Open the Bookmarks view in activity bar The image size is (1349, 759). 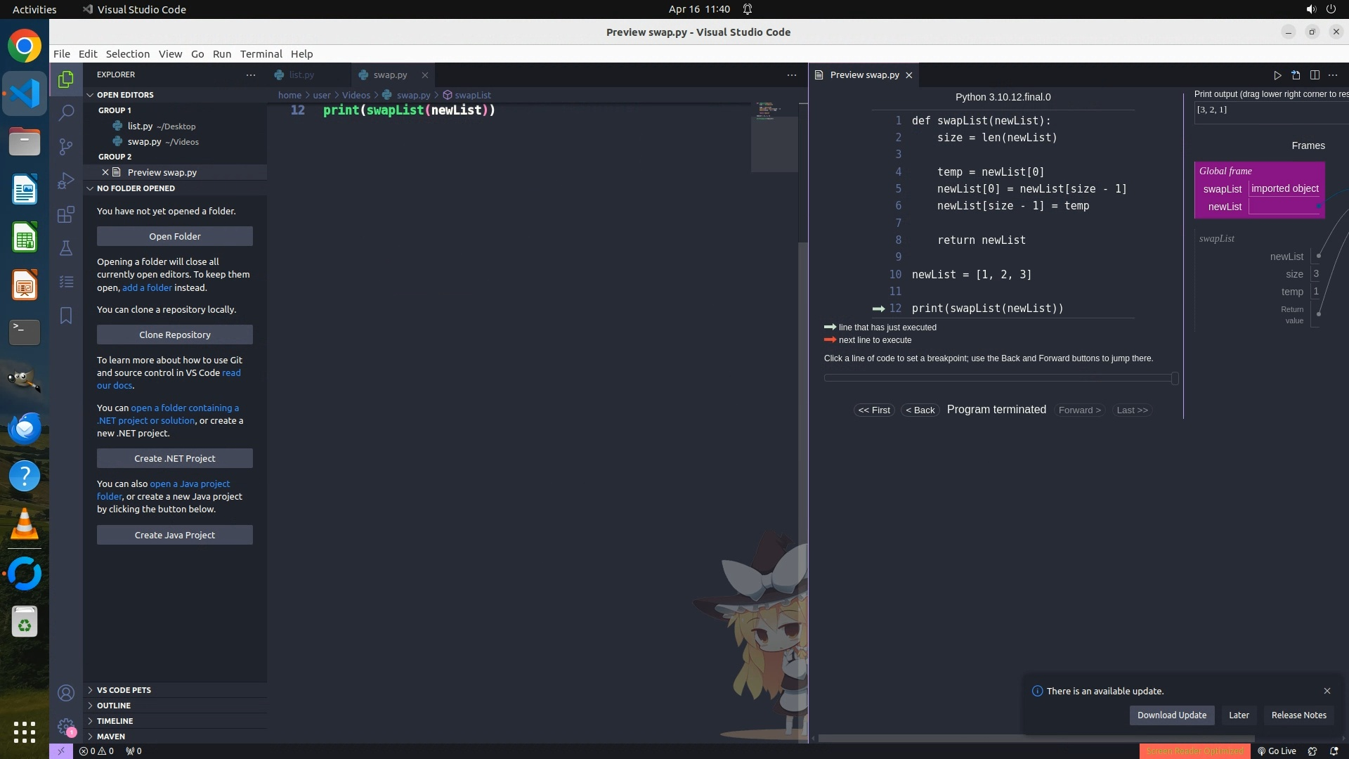[x=66, y=316]
